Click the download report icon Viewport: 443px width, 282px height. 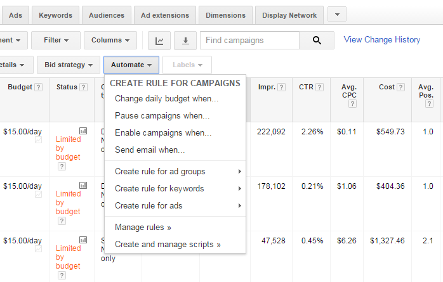pos(185,41)
